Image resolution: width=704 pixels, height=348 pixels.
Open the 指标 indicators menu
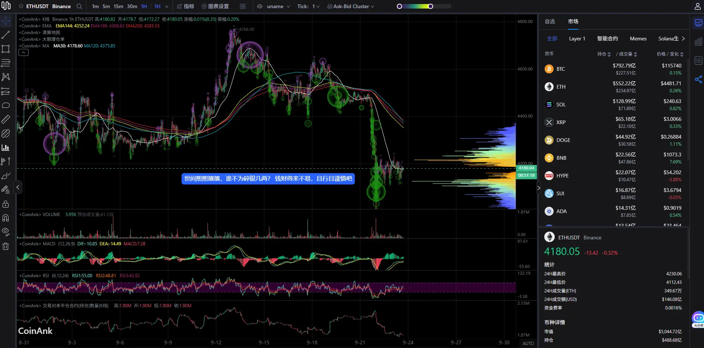coord(186,6)
